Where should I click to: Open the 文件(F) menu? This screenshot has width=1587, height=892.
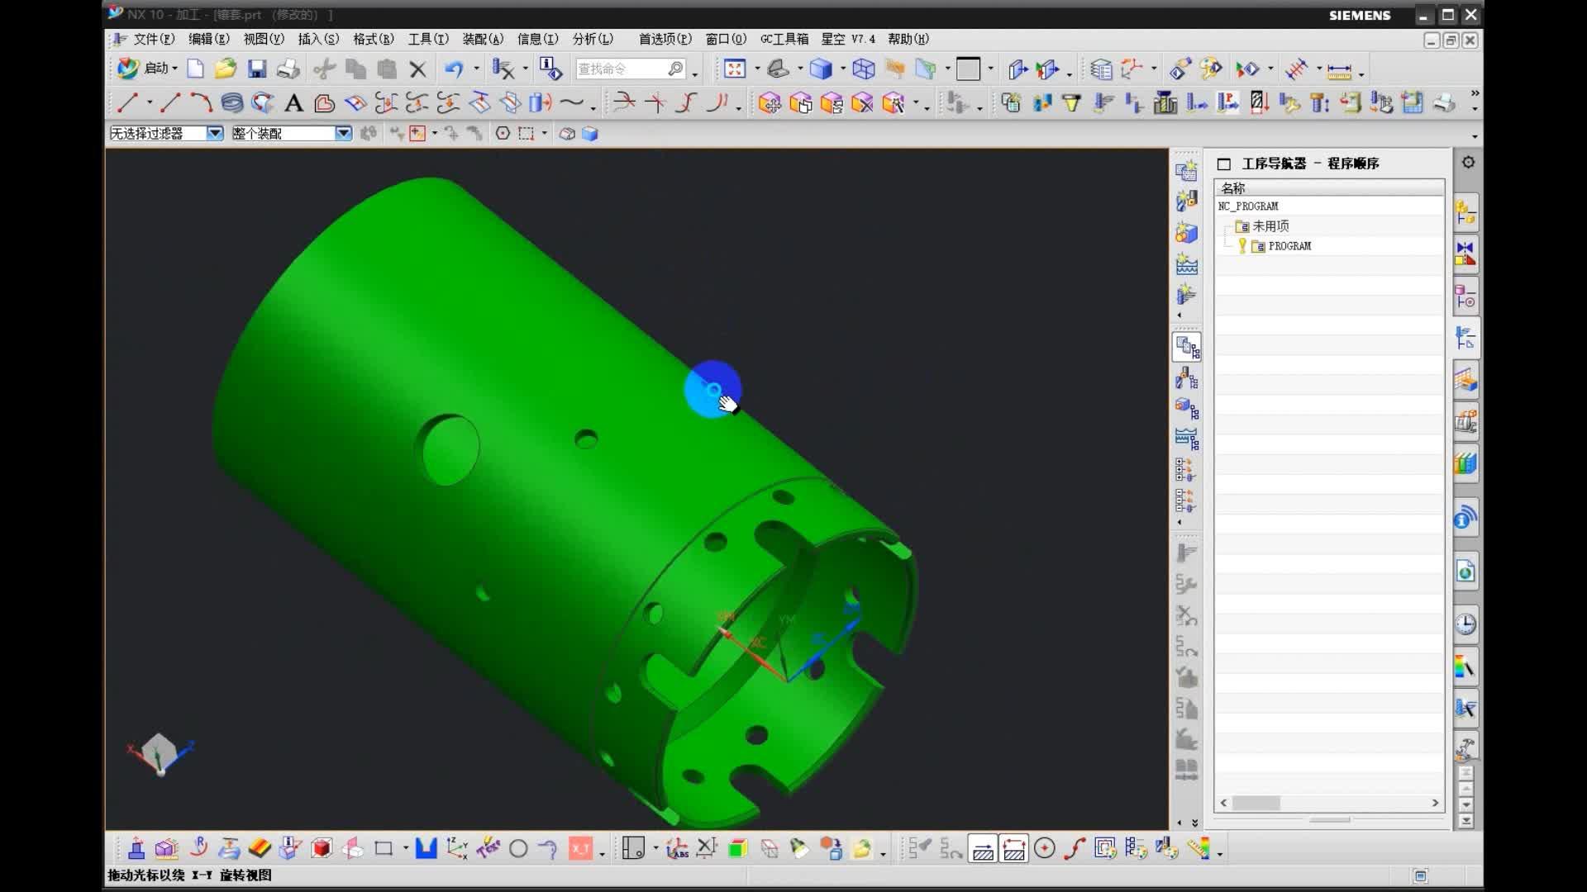(153, 39)
